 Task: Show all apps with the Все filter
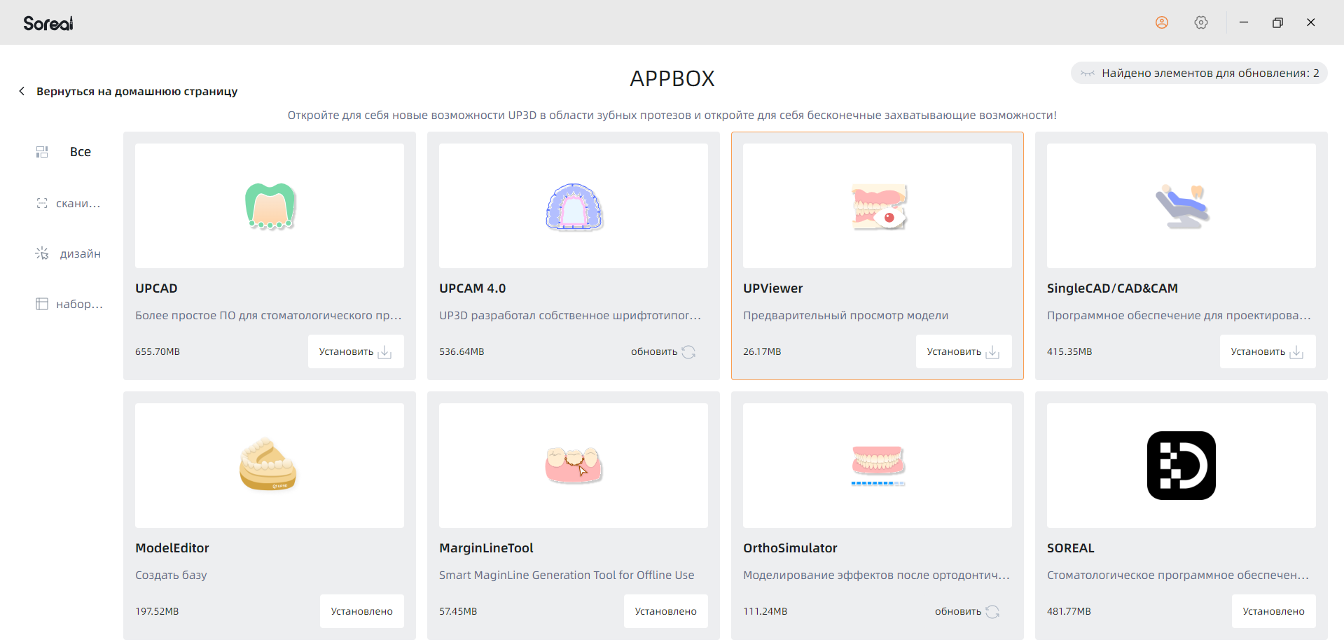tap(81, 152)
